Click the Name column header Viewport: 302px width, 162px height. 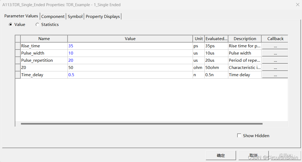(44, 39)
